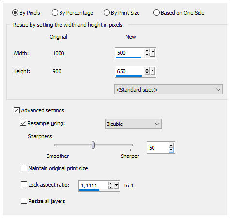Increase the new Height value with up arrow

click(147, 69)
